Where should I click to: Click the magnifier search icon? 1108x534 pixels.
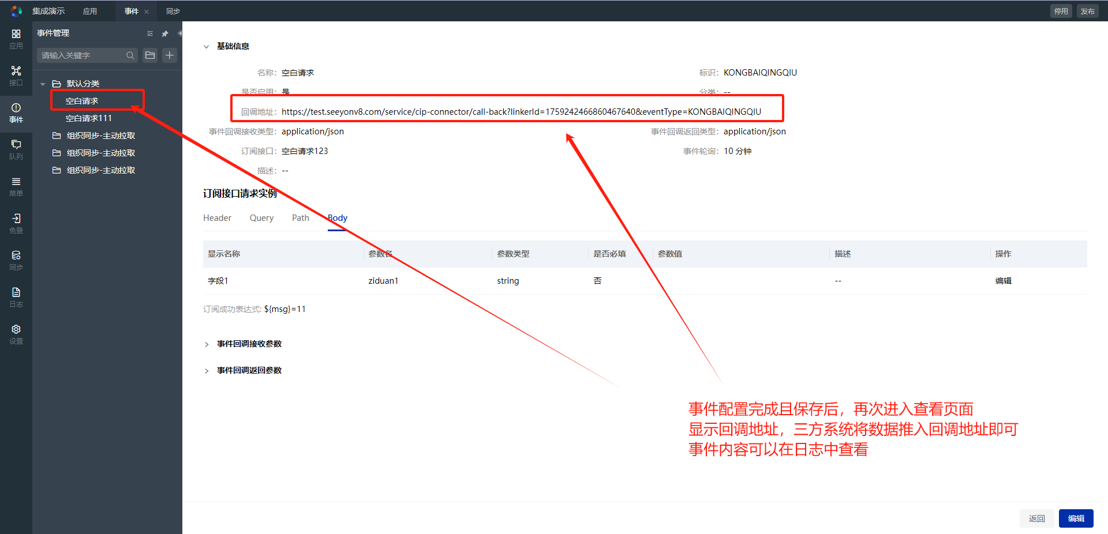point(130,55)
